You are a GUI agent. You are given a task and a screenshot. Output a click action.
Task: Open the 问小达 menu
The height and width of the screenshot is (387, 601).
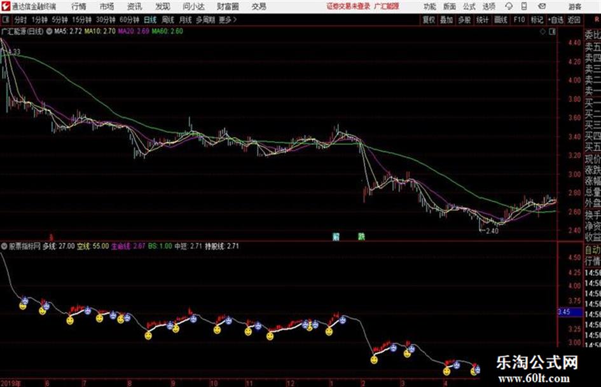193,6
